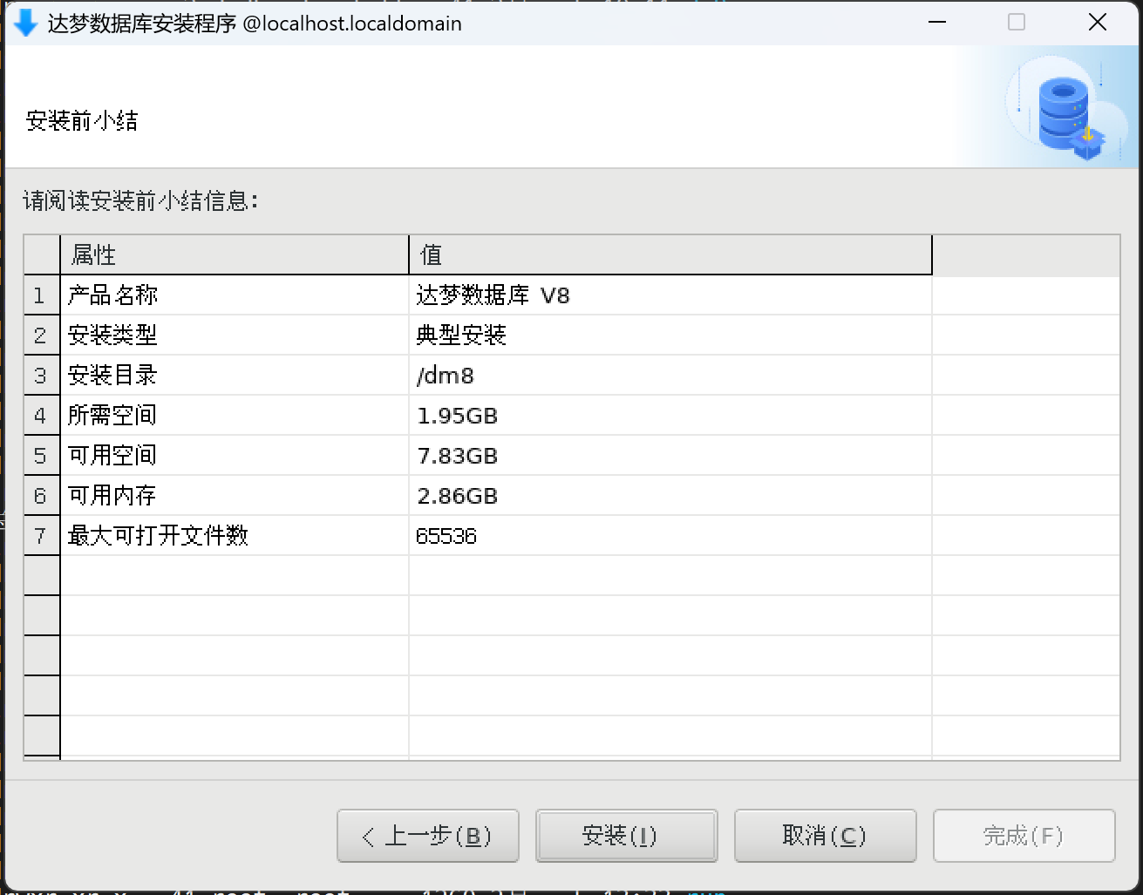This screenshot has height=895, width=1143.
Task: Select the 产品名称 cell
Action: (235, 295)
